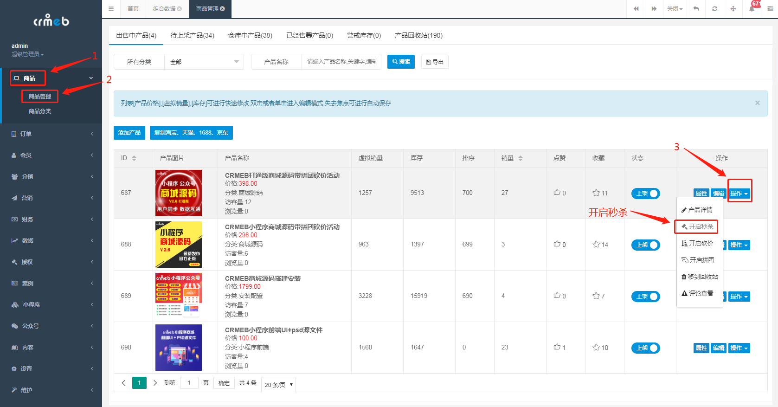The image size is (778, 407).
Task: Select 开启砍价 in the dropdown menu
Action: 700,243
